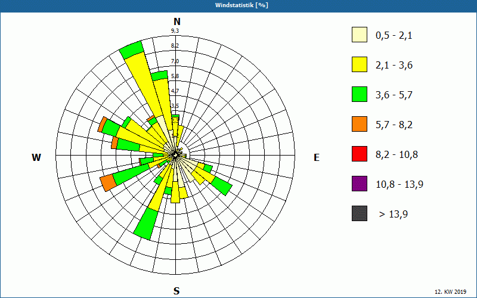Click the 3,5 scale value
The height and width of the screenshot is (298, 477).
tap(175, 106)
